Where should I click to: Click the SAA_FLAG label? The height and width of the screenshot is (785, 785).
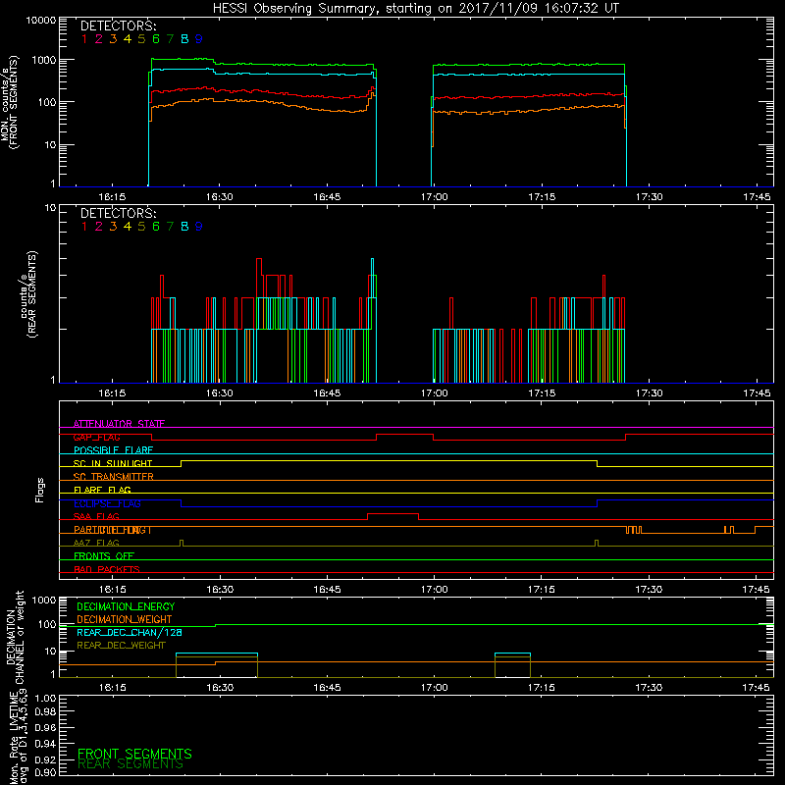coord(96,516)
